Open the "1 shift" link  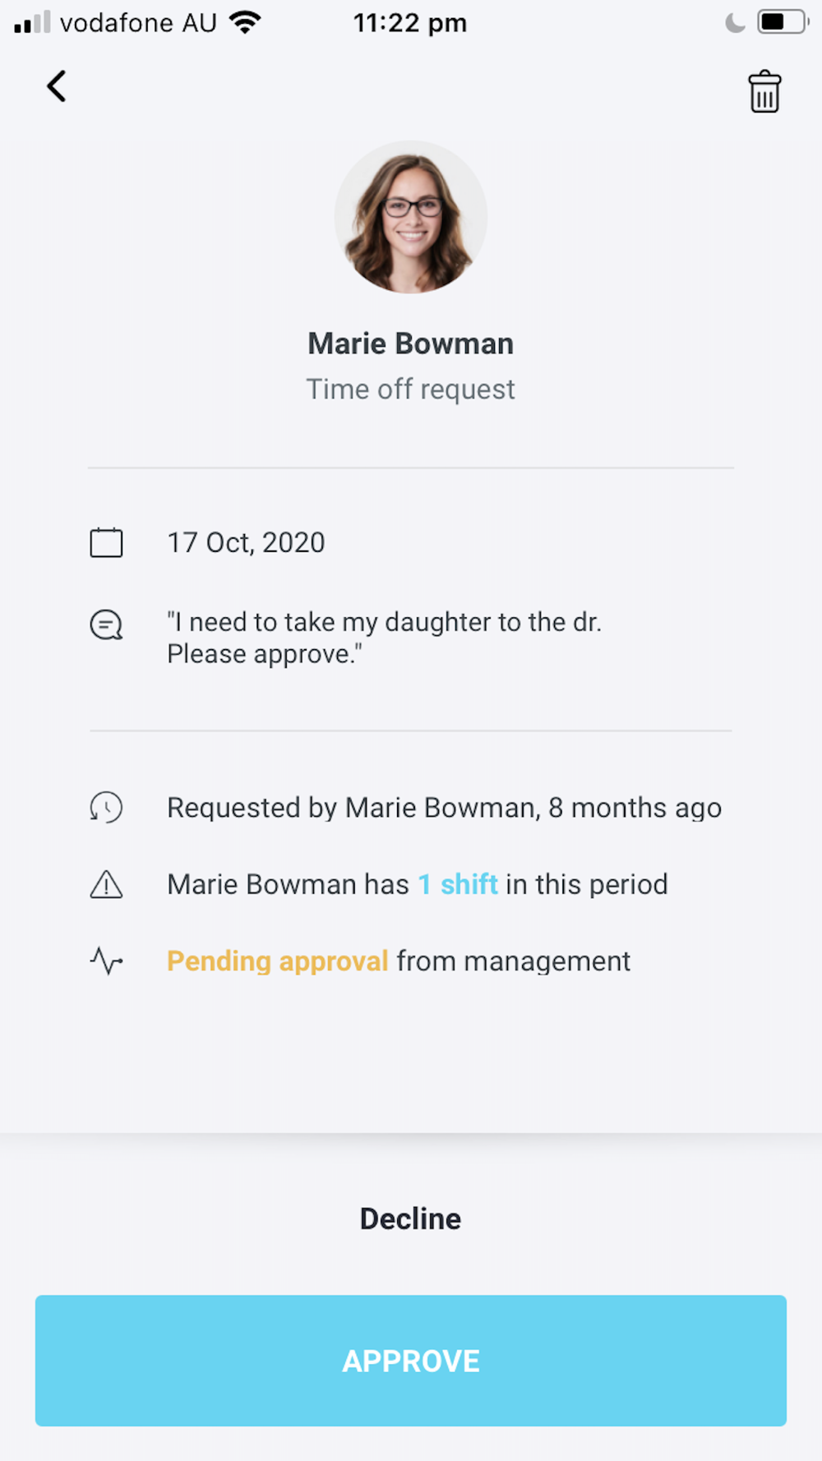[458, 885]
